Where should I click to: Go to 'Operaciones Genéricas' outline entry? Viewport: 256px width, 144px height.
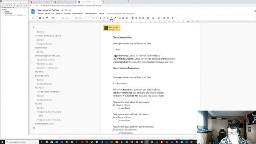coord(46,60)
